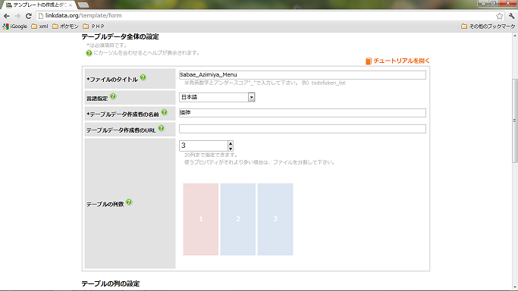Open the その他のブックマーク folder
Viewport: 518px width, 291px height.
tap(488, 26)
